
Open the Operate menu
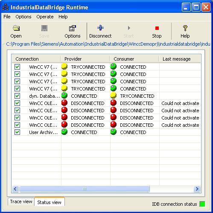pos(45,17)
